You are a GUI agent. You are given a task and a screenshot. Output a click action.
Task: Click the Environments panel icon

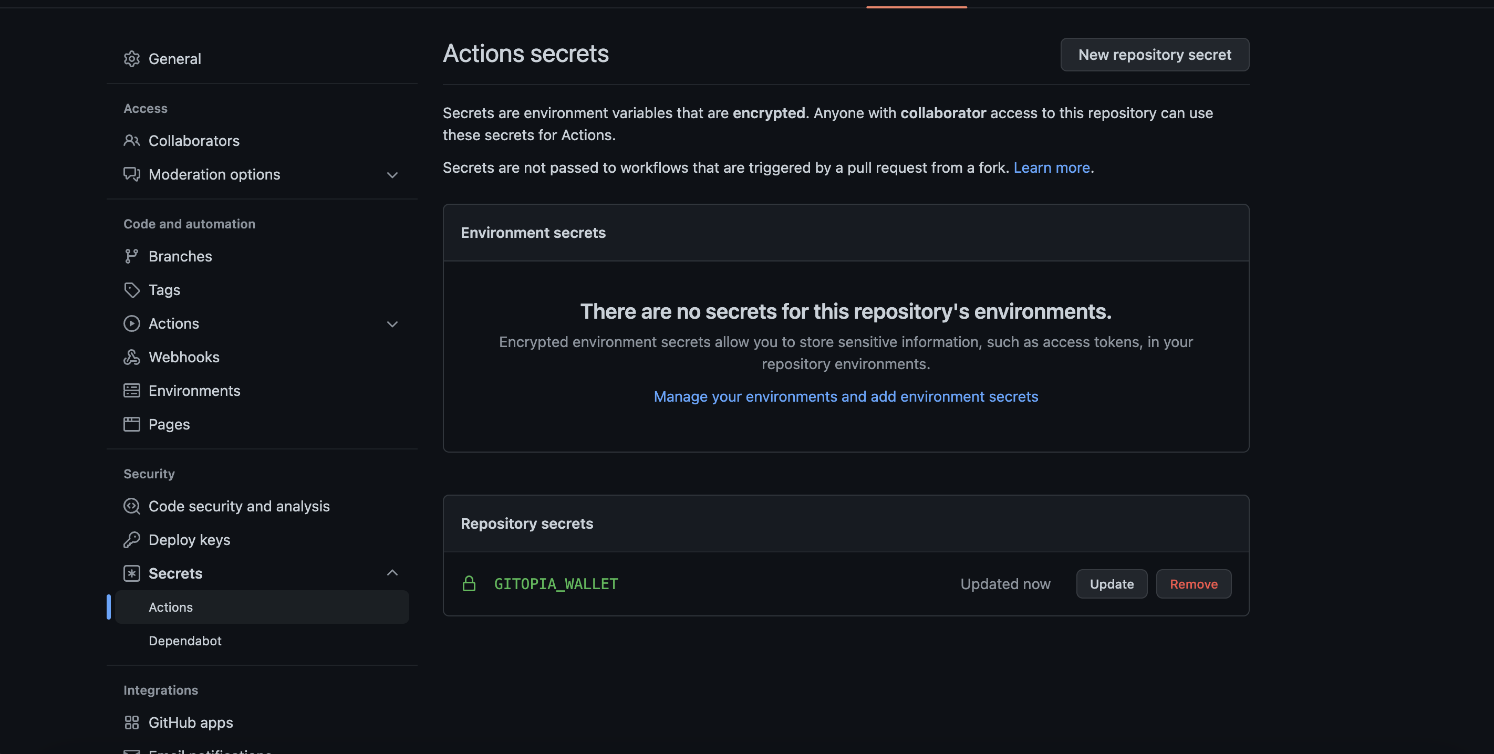(x=132, y=390)
